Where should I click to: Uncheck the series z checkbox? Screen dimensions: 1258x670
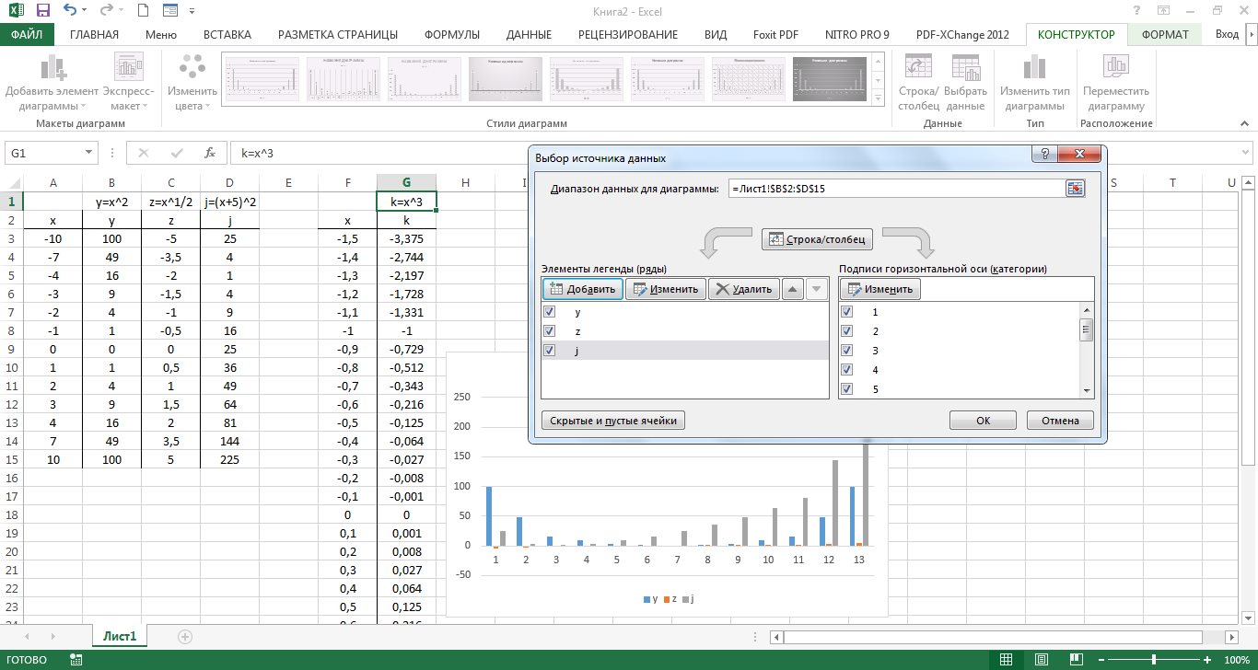tap(551, 331)
